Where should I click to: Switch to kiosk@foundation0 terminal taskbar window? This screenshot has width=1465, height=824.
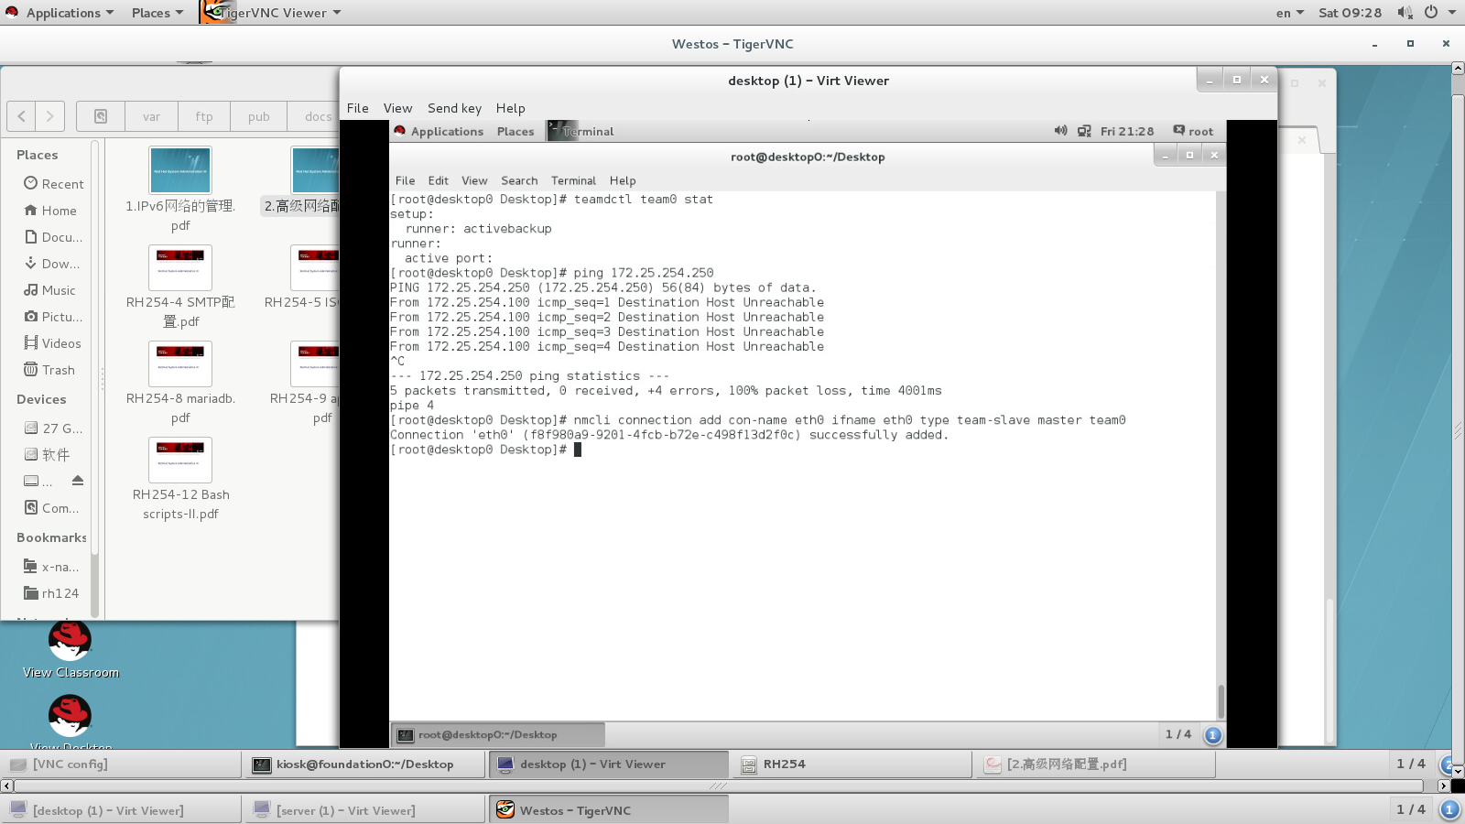pyautogui.click(x=364, y=764)
